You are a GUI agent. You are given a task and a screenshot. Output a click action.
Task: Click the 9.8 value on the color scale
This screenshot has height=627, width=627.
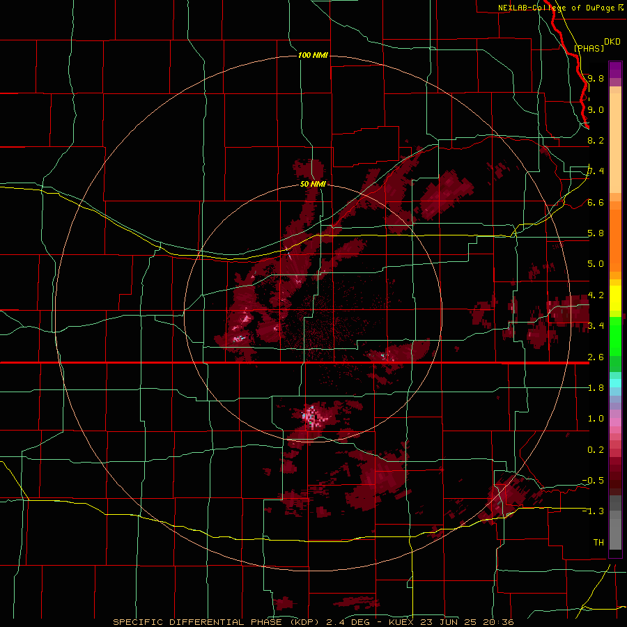click(596, 78)
